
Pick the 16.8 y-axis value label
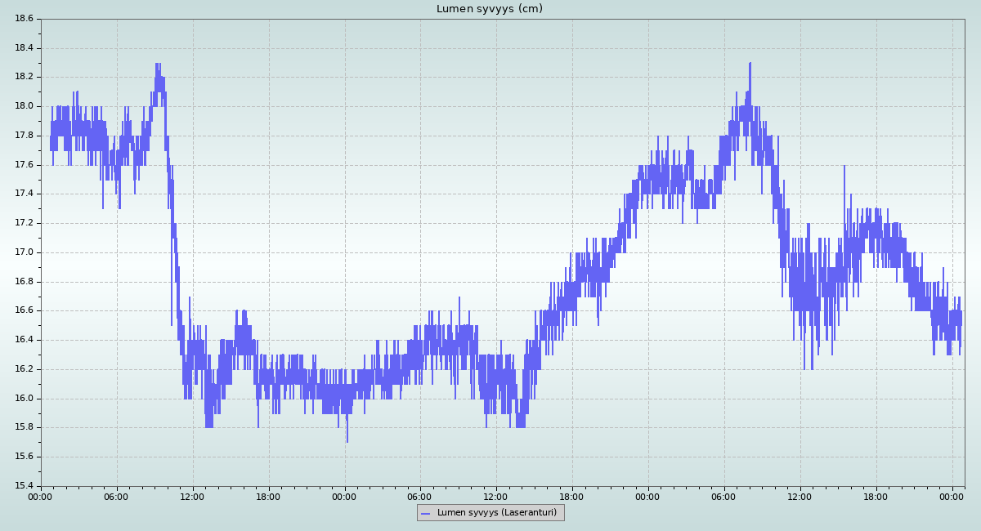pos(24,282)
